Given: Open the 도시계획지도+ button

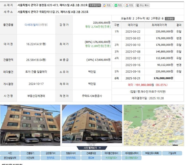Looking at the screenshot, I should 132,158.
